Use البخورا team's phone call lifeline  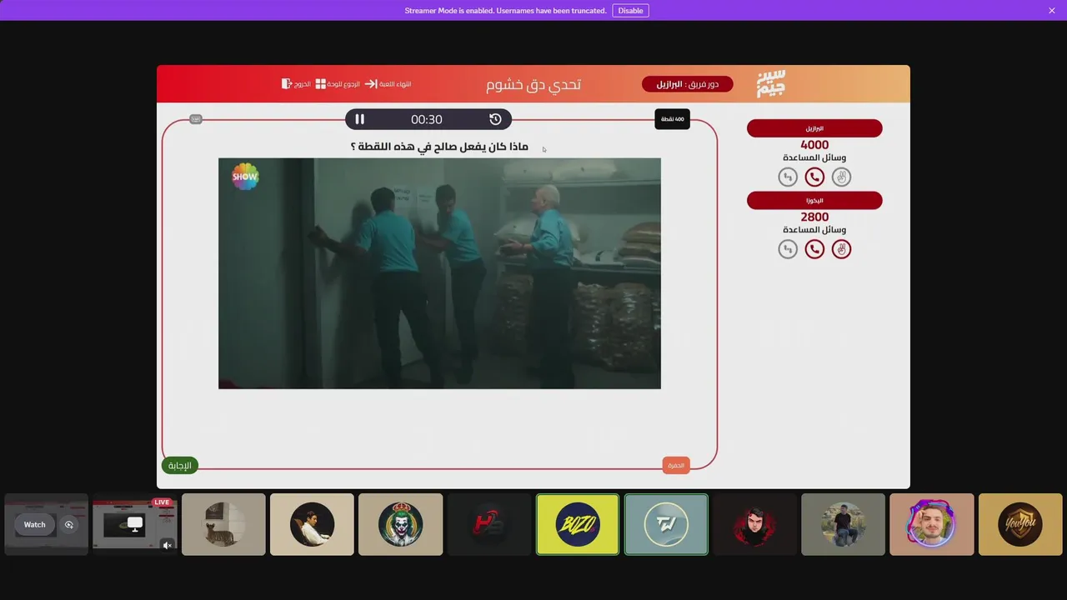click(x=814, y=248)
